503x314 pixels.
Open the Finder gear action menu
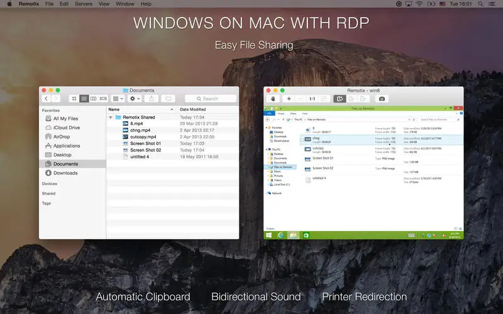[135, 99]
